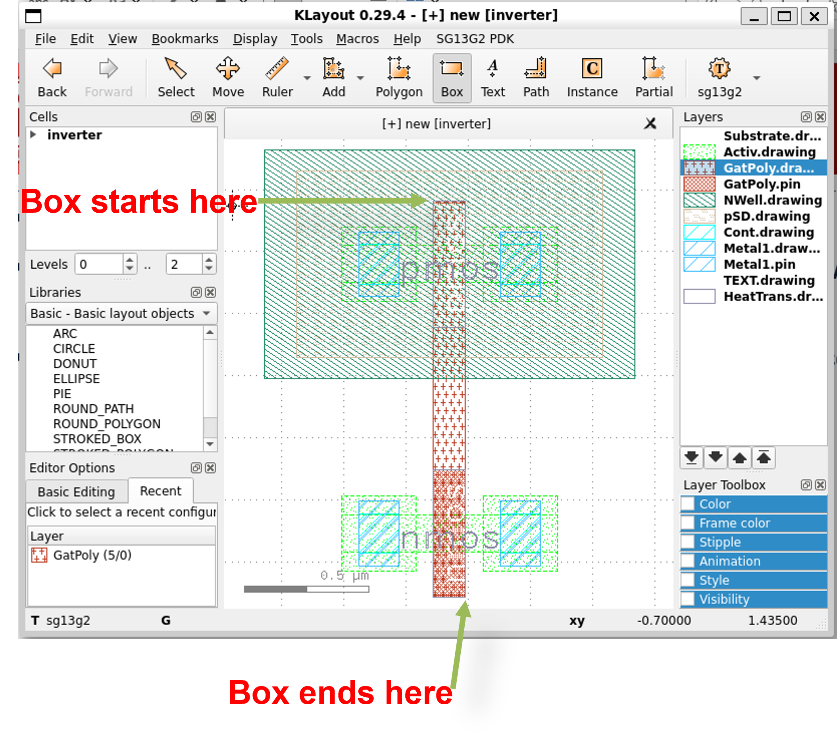837x740 pixels.
Task: Toggle the Color panel checkbox
Action: [x=687, y=504]
